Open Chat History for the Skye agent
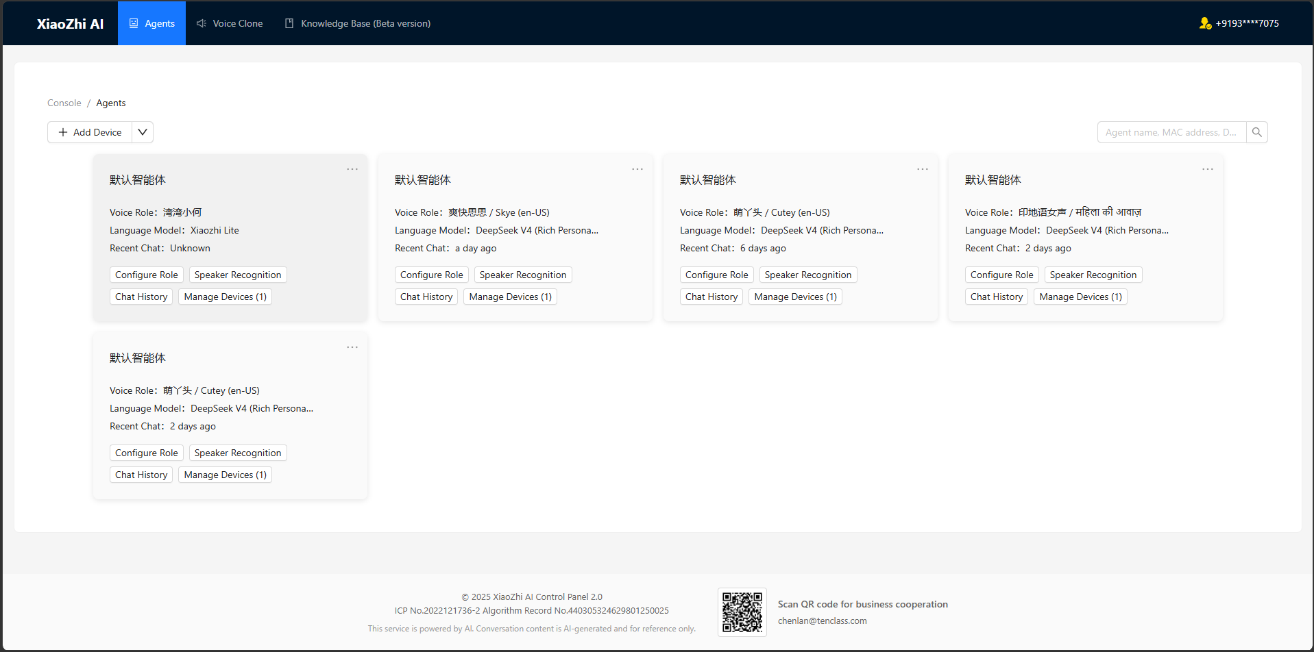1314x652 pixels. (x=426, y=297)
